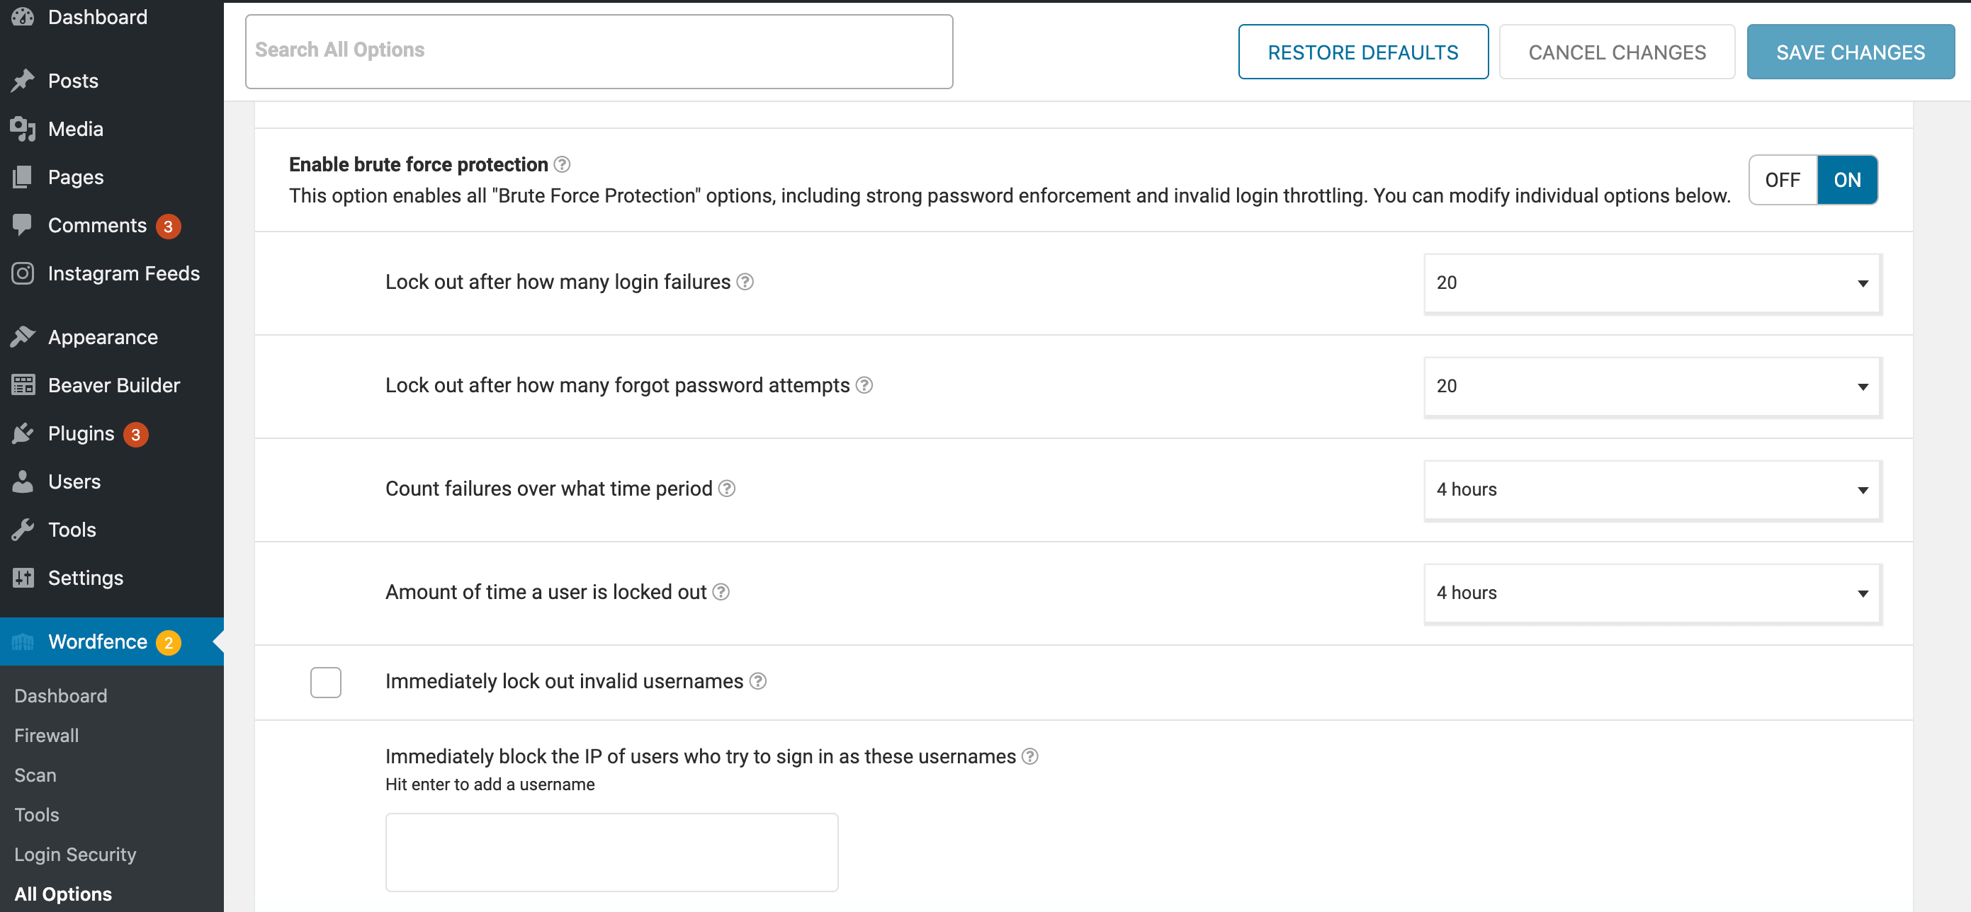This screenshot has height=912, width=1971.
Task: Click the Tools icon in sidebar
Action: pyautogui.click(x=23, y=528)
